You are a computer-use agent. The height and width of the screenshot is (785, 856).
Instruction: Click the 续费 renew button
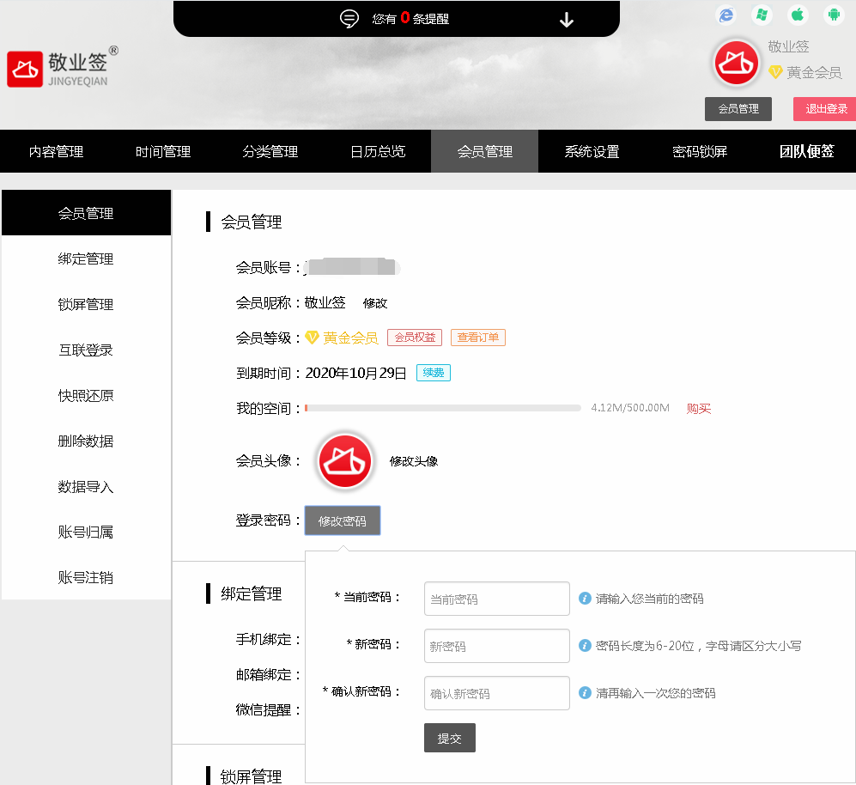[x=433, y=373]
